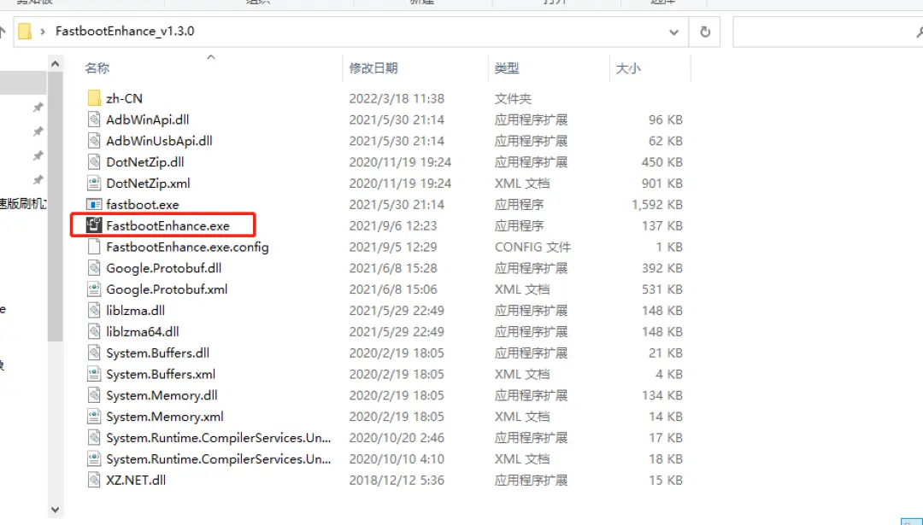
Task: Select the DotNetZip.xml file name
Action: [x=148, y=183]
